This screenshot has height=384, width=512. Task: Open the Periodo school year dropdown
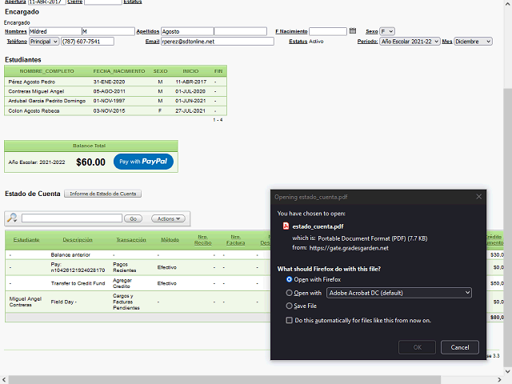(410, 41)
